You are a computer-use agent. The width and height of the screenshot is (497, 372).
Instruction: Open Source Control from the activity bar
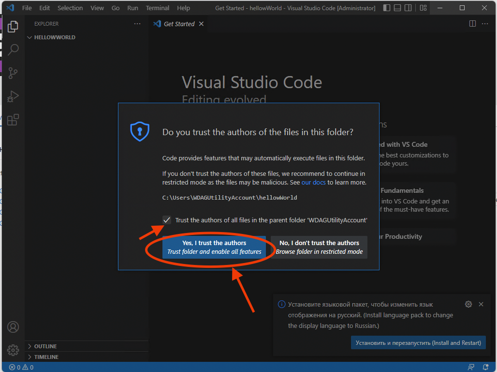coord(13,73)
